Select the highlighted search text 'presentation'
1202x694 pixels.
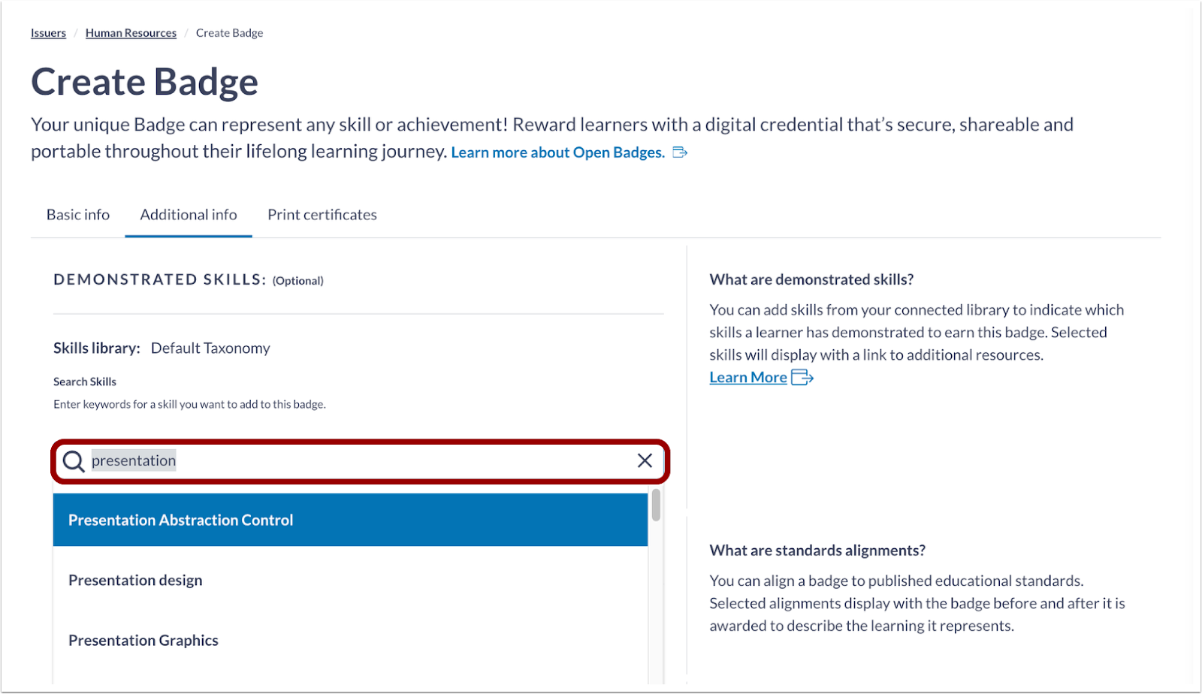[133, 460]
